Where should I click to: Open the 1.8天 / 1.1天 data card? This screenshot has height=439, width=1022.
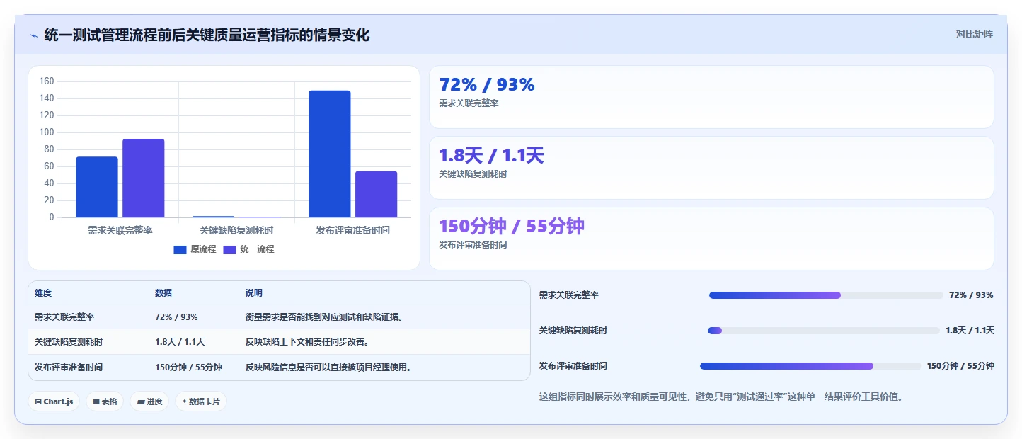[x=711, y=168]
